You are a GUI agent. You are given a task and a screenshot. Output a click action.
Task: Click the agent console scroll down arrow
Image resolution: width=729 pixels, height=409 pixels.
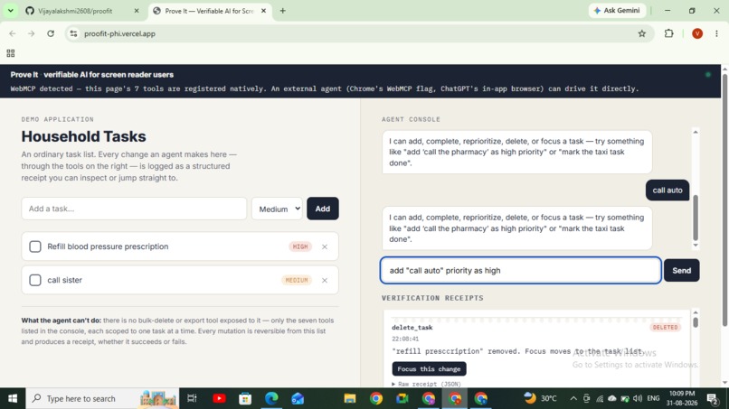pos(696,245)
